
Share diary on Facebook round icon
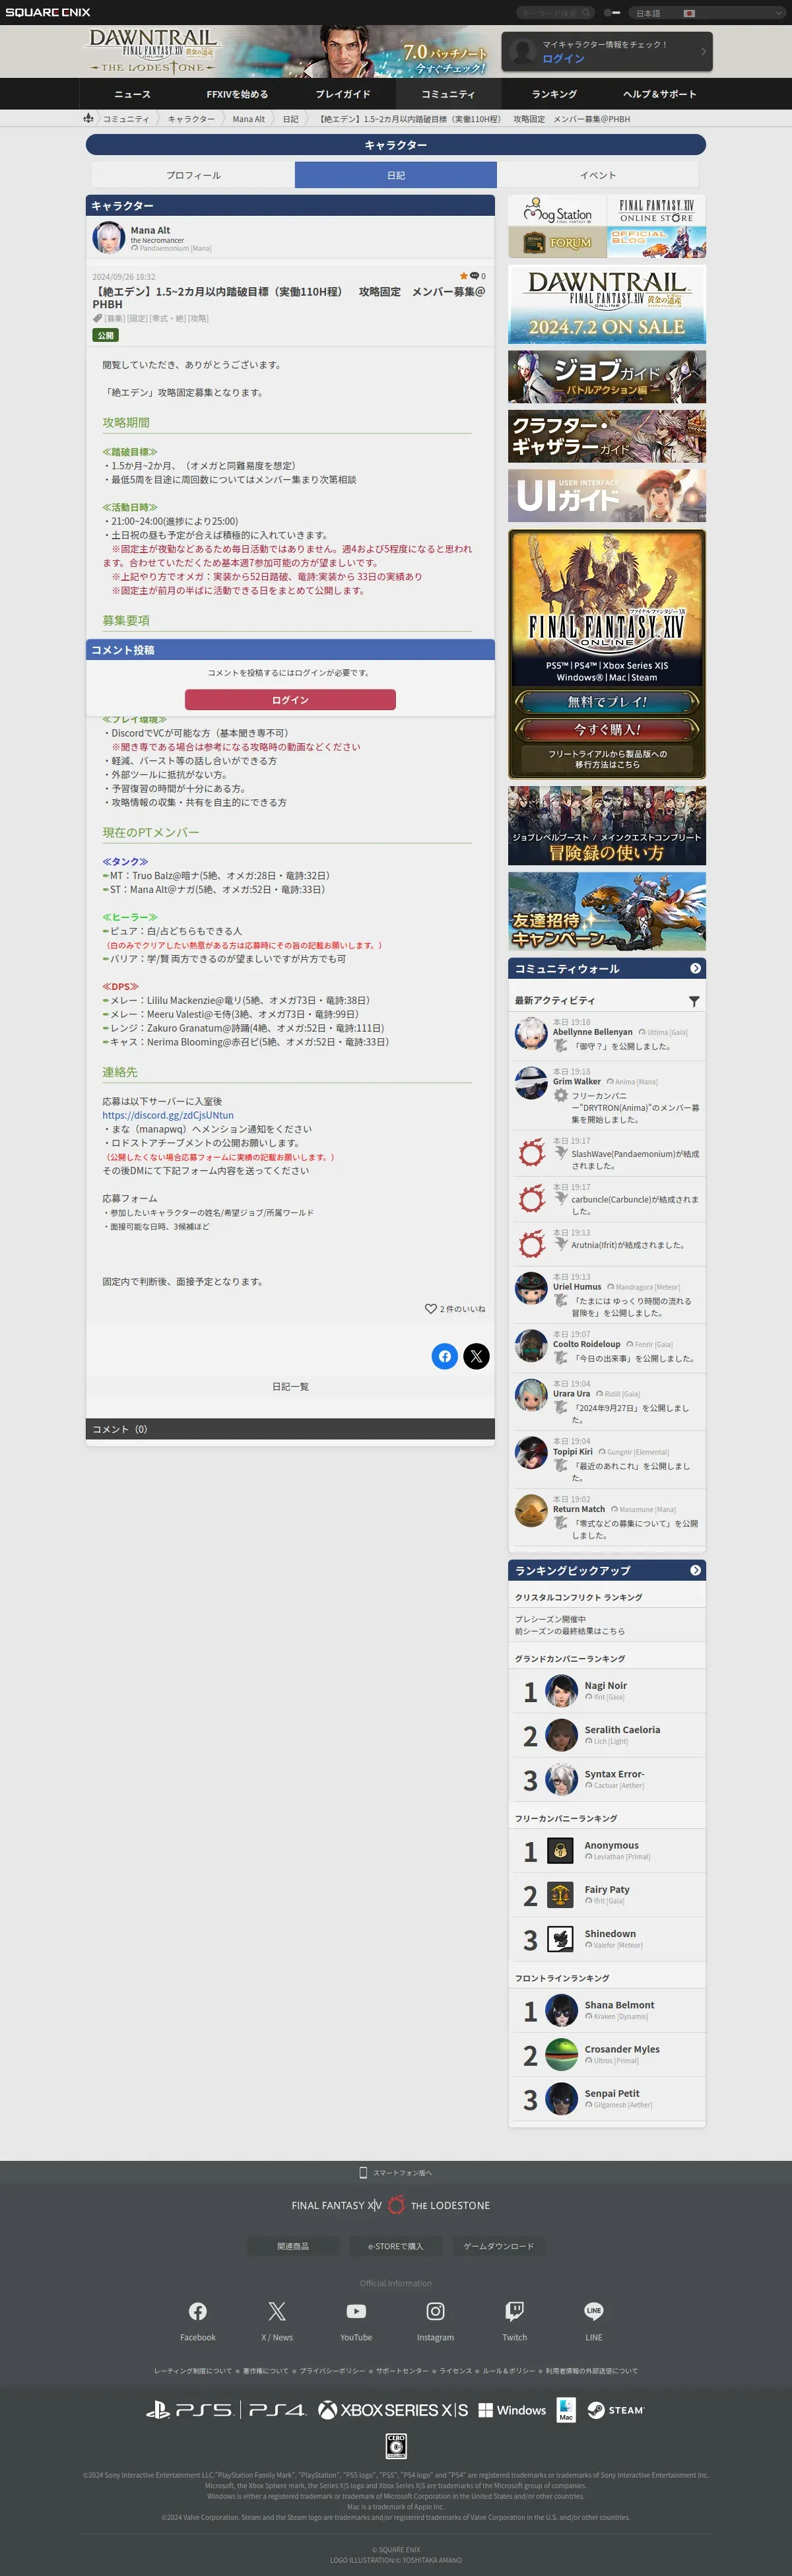tap(445, 1356)
